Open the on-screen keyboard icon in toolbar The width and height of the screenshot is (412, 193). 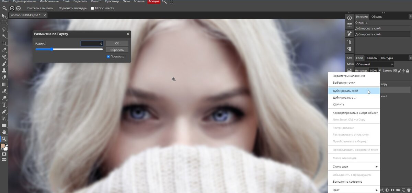[x=4, y=159]
